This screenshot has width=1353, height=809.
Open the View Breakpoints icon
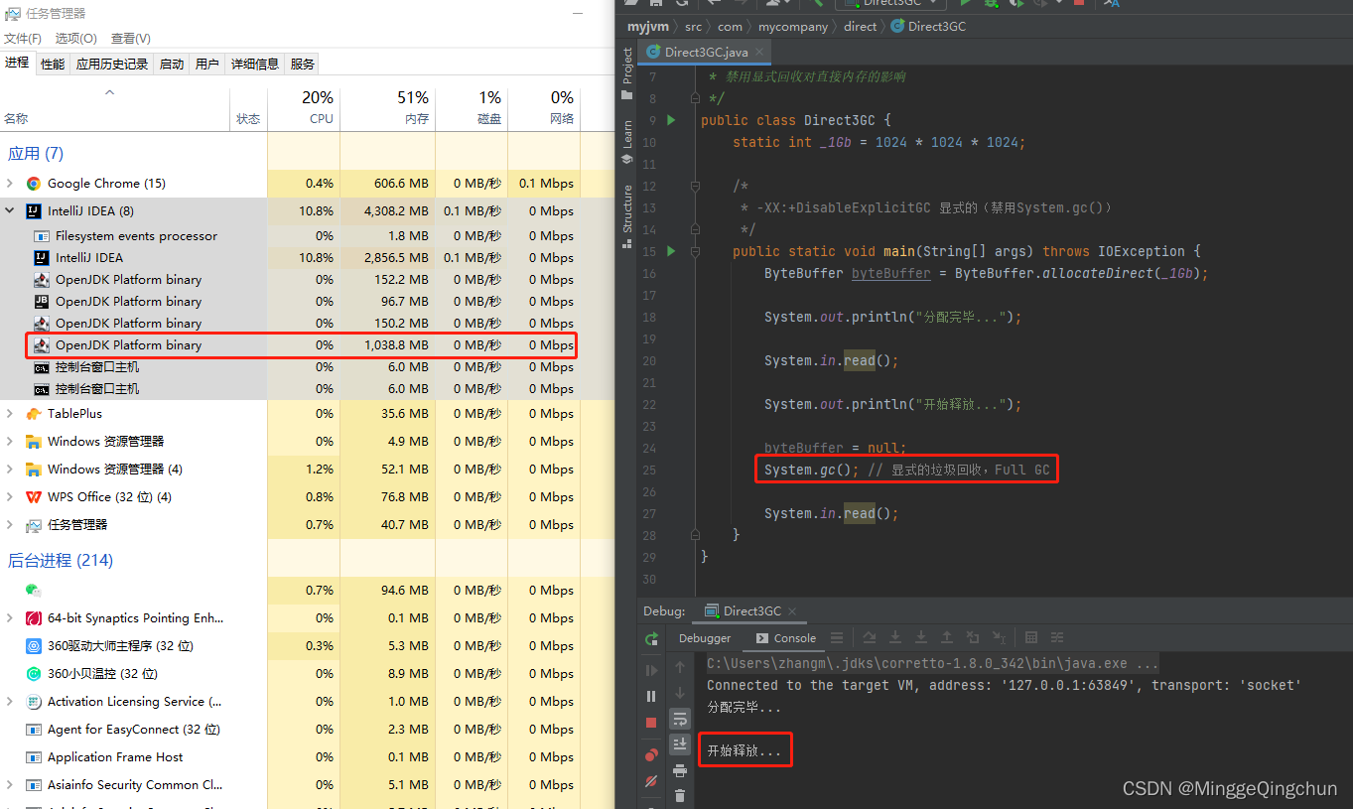click(x=651, y=755)
